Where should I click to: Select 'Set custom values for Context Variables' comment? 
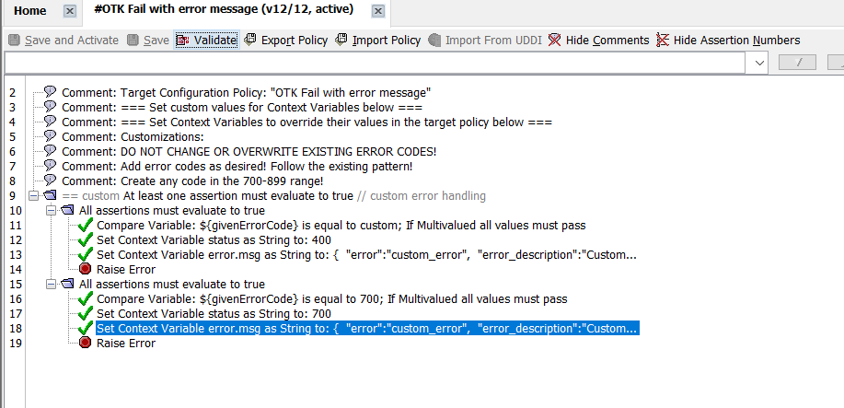click(x=242, y=106)
